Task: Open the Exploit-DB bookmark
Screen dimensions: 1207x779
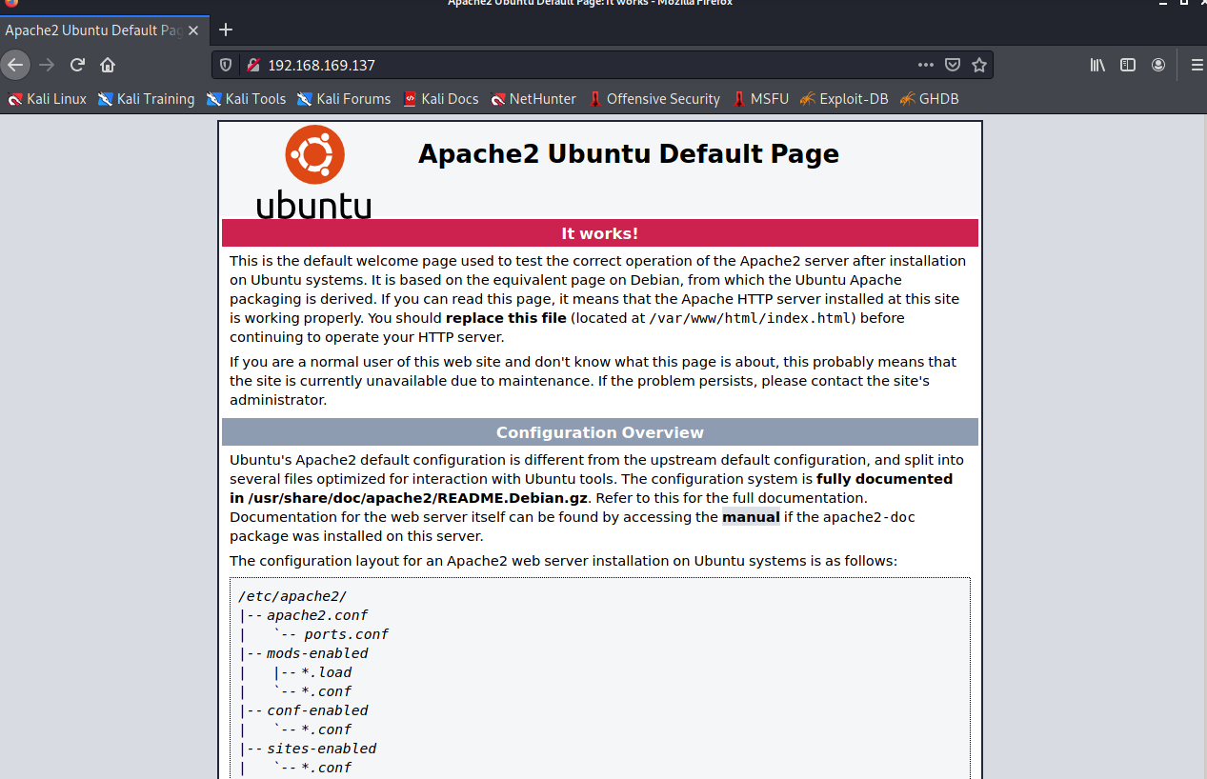Action: click(844, 99)
